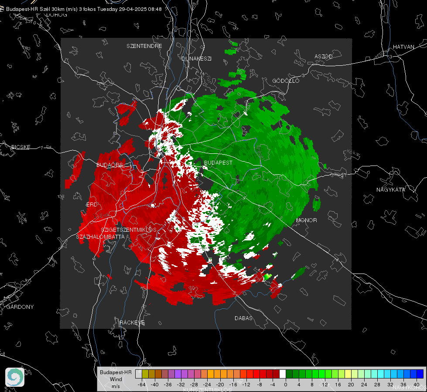Click the BUDAPEST city label
Viewport: 427px width, 392px height.
(x=218, y=162)
